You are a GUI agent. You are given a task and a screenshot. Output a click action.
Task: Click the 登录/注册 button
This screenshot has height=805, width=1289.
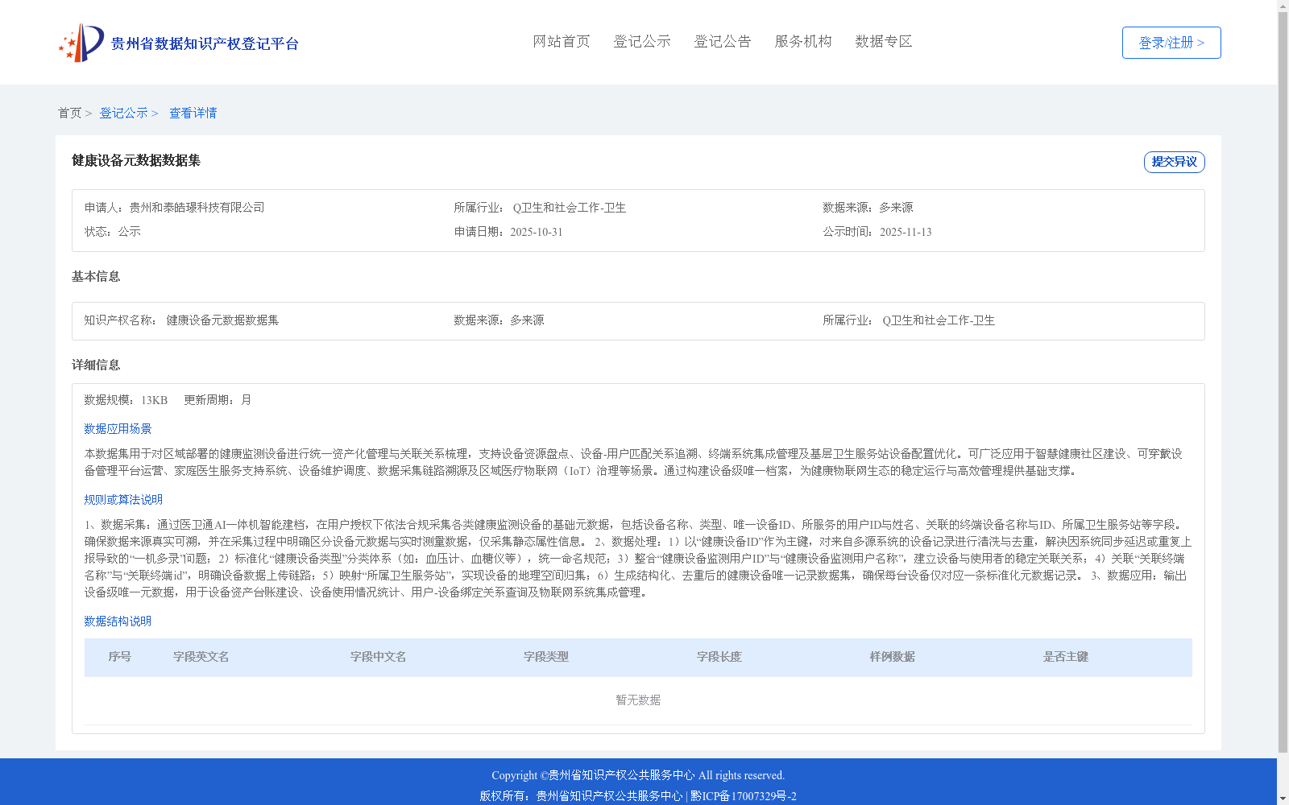1171,43
